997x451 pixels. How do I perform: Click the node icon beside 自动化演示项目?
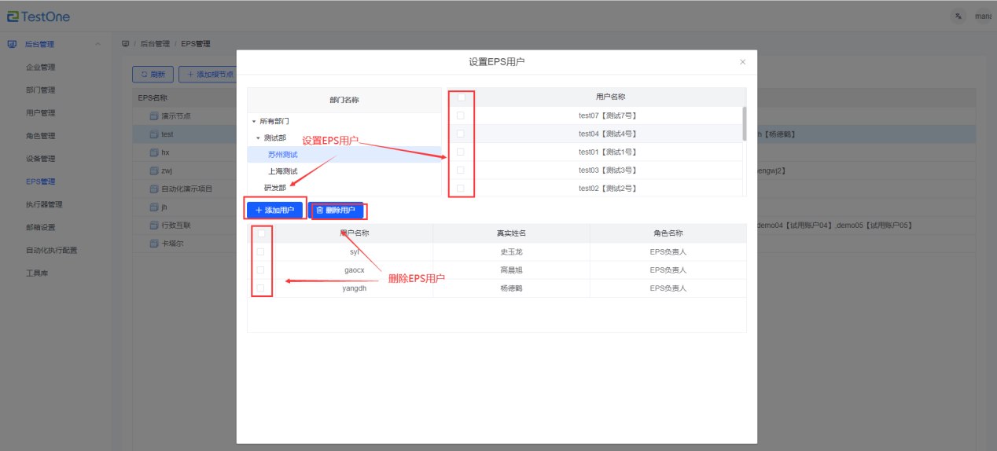154,189
